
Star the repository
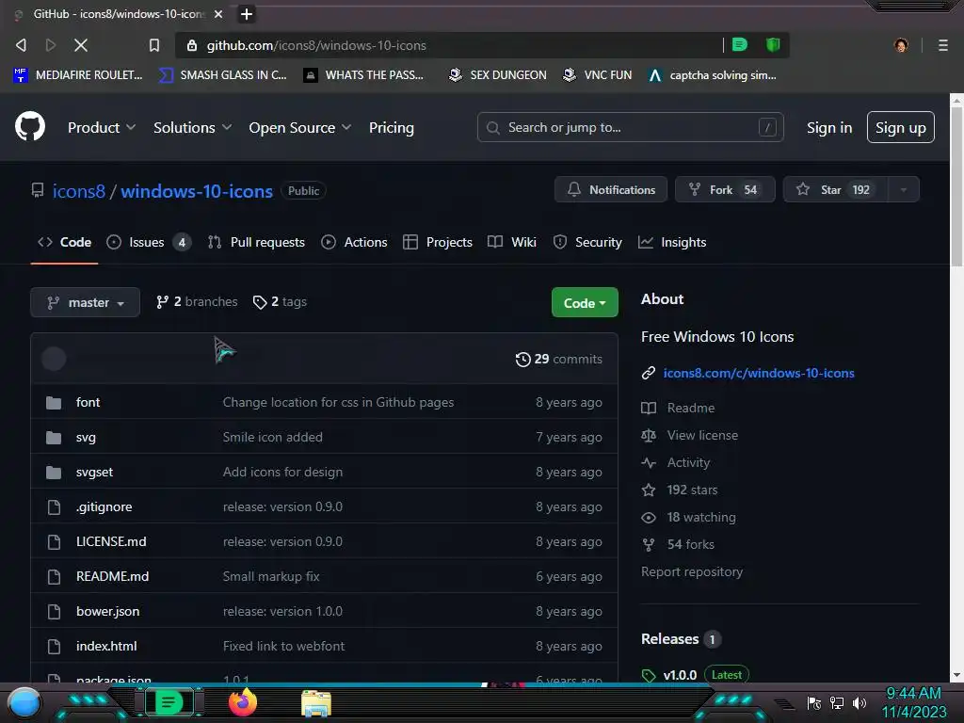[x=836, y=189]
